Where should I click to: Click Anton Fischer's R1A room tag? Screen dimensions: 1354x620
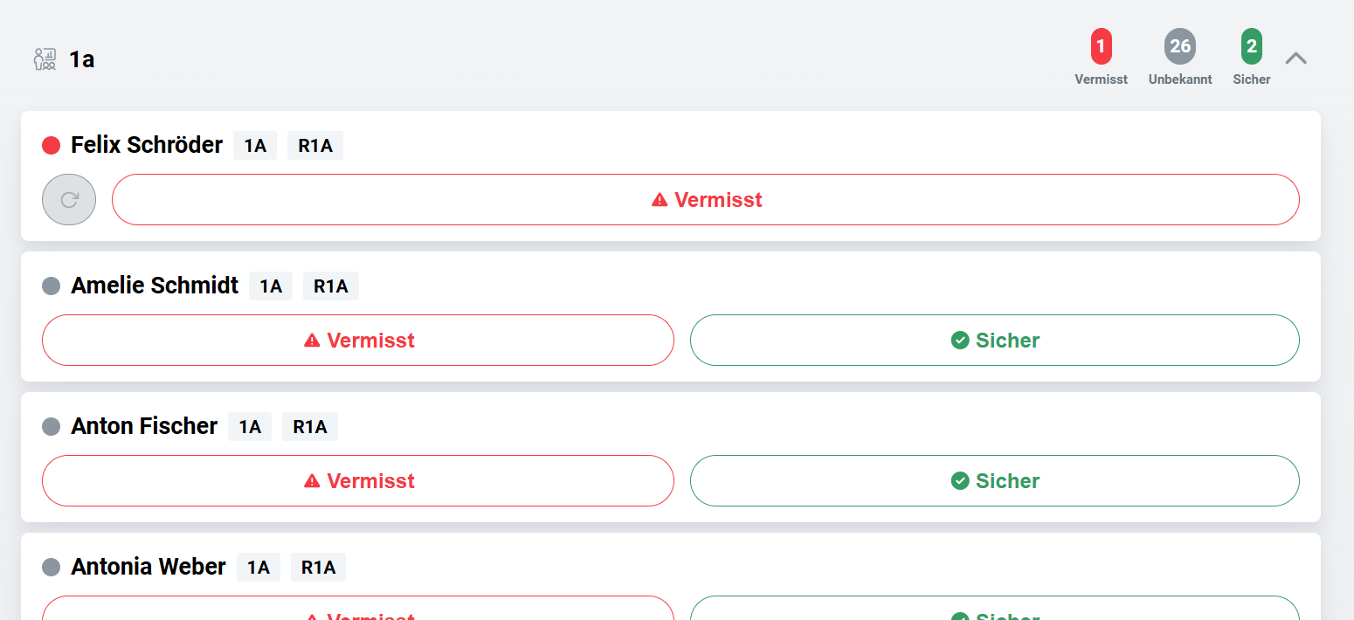(310, 427)
